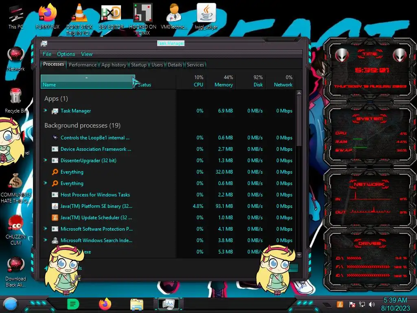
Task: Switch to the App history tab
Action: tap(114, 65)
